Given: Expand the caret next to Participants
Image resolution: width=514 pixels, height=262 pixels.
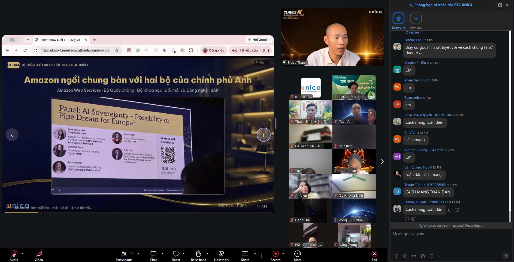Looking at the screenshot, I should point(138,253).
